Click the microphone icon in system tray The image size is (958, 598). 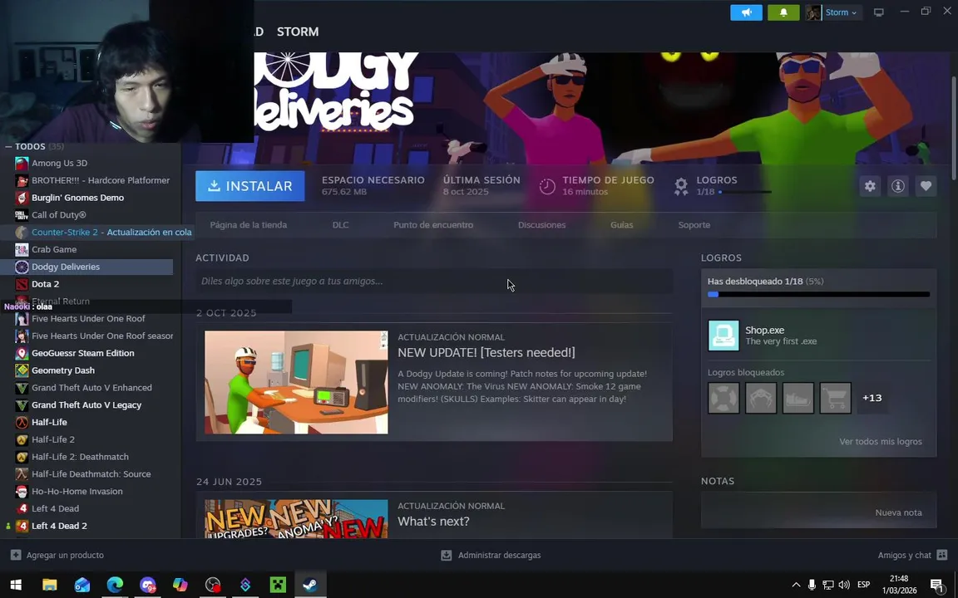pyautogui.click(x=812, y=585)
